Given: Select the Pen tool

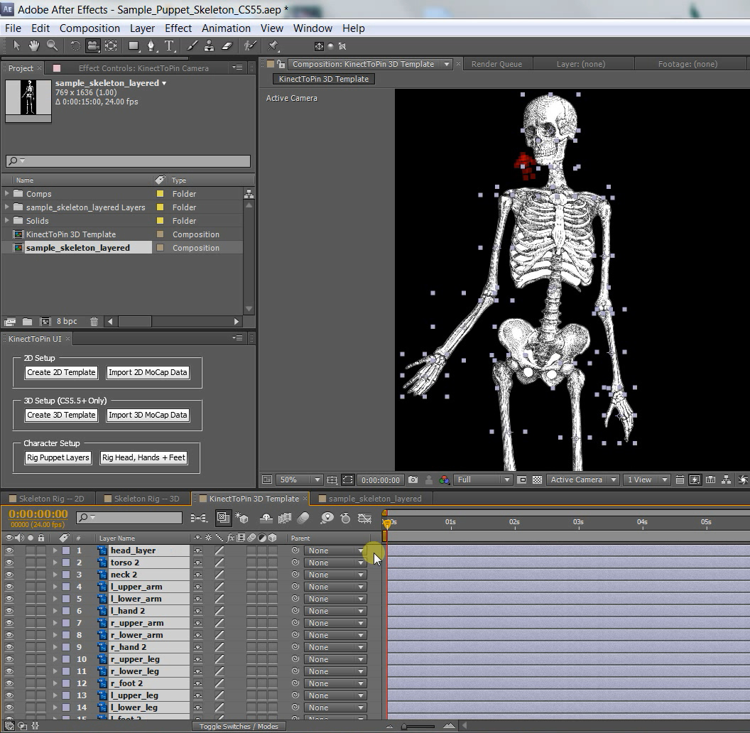Looking at the screenshot, I should pos(151,46).
